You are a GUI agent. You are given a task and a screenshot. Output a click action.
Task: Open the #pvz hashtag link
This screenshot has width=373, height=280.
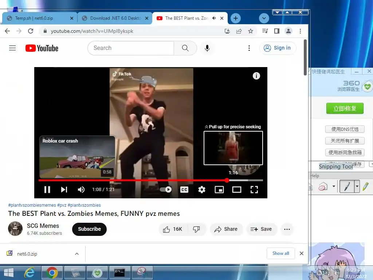62,205
